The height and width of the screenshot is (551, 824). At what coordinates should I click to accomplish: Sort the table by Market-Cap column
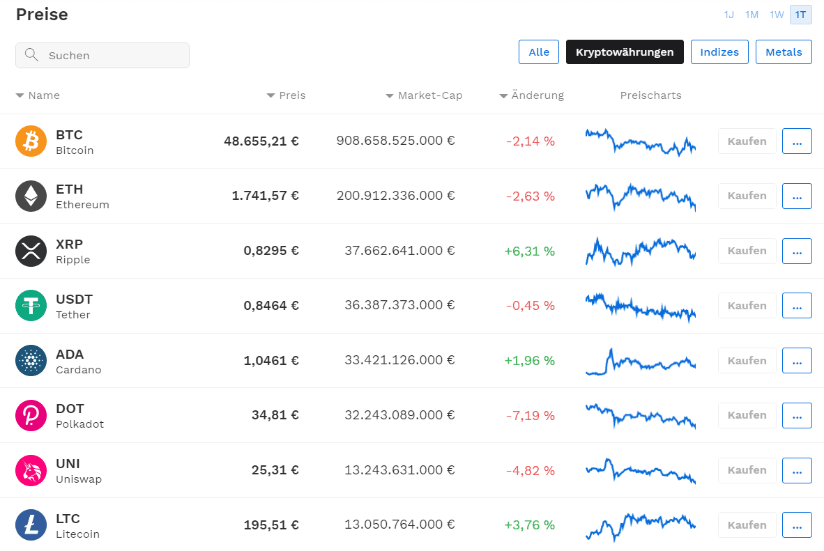pos(424,95)
